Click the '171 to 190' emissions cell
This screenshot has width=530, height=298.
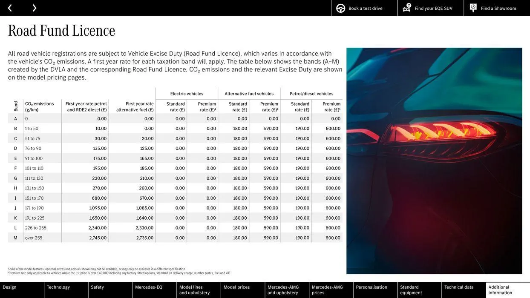34,208
